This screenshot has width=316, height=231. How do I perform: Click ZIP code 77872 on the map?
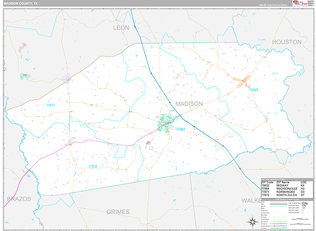pyautogui.click(x=93, y=167)
